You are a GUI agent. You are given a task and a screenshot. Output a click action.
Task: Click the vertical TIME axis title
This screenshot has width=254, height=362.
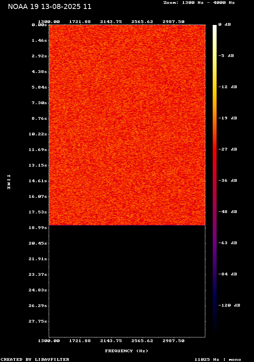[x=9, y=182]
